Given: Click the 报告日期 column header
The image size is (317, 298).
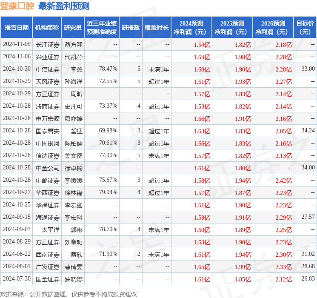Looking at the screenshot, I should pyautogui.click(x=16, y=28).
